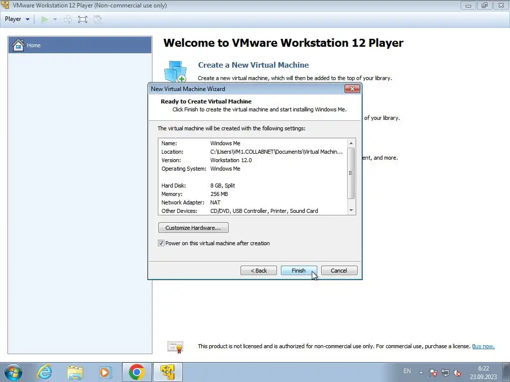
Task: Click the '8 GB, Split' hard disk value
Action: 223,186
